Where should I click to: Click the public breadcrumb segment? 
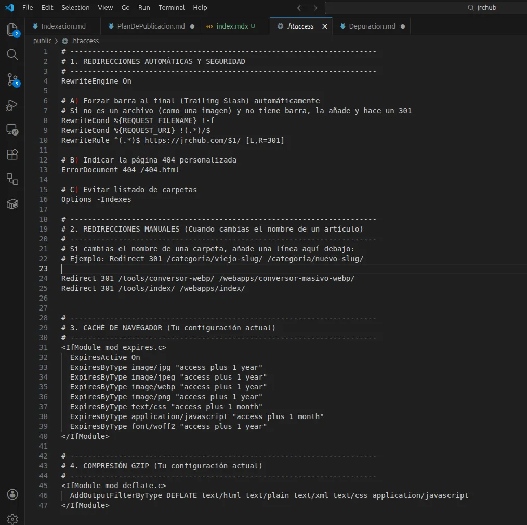(x=42, y=41)
